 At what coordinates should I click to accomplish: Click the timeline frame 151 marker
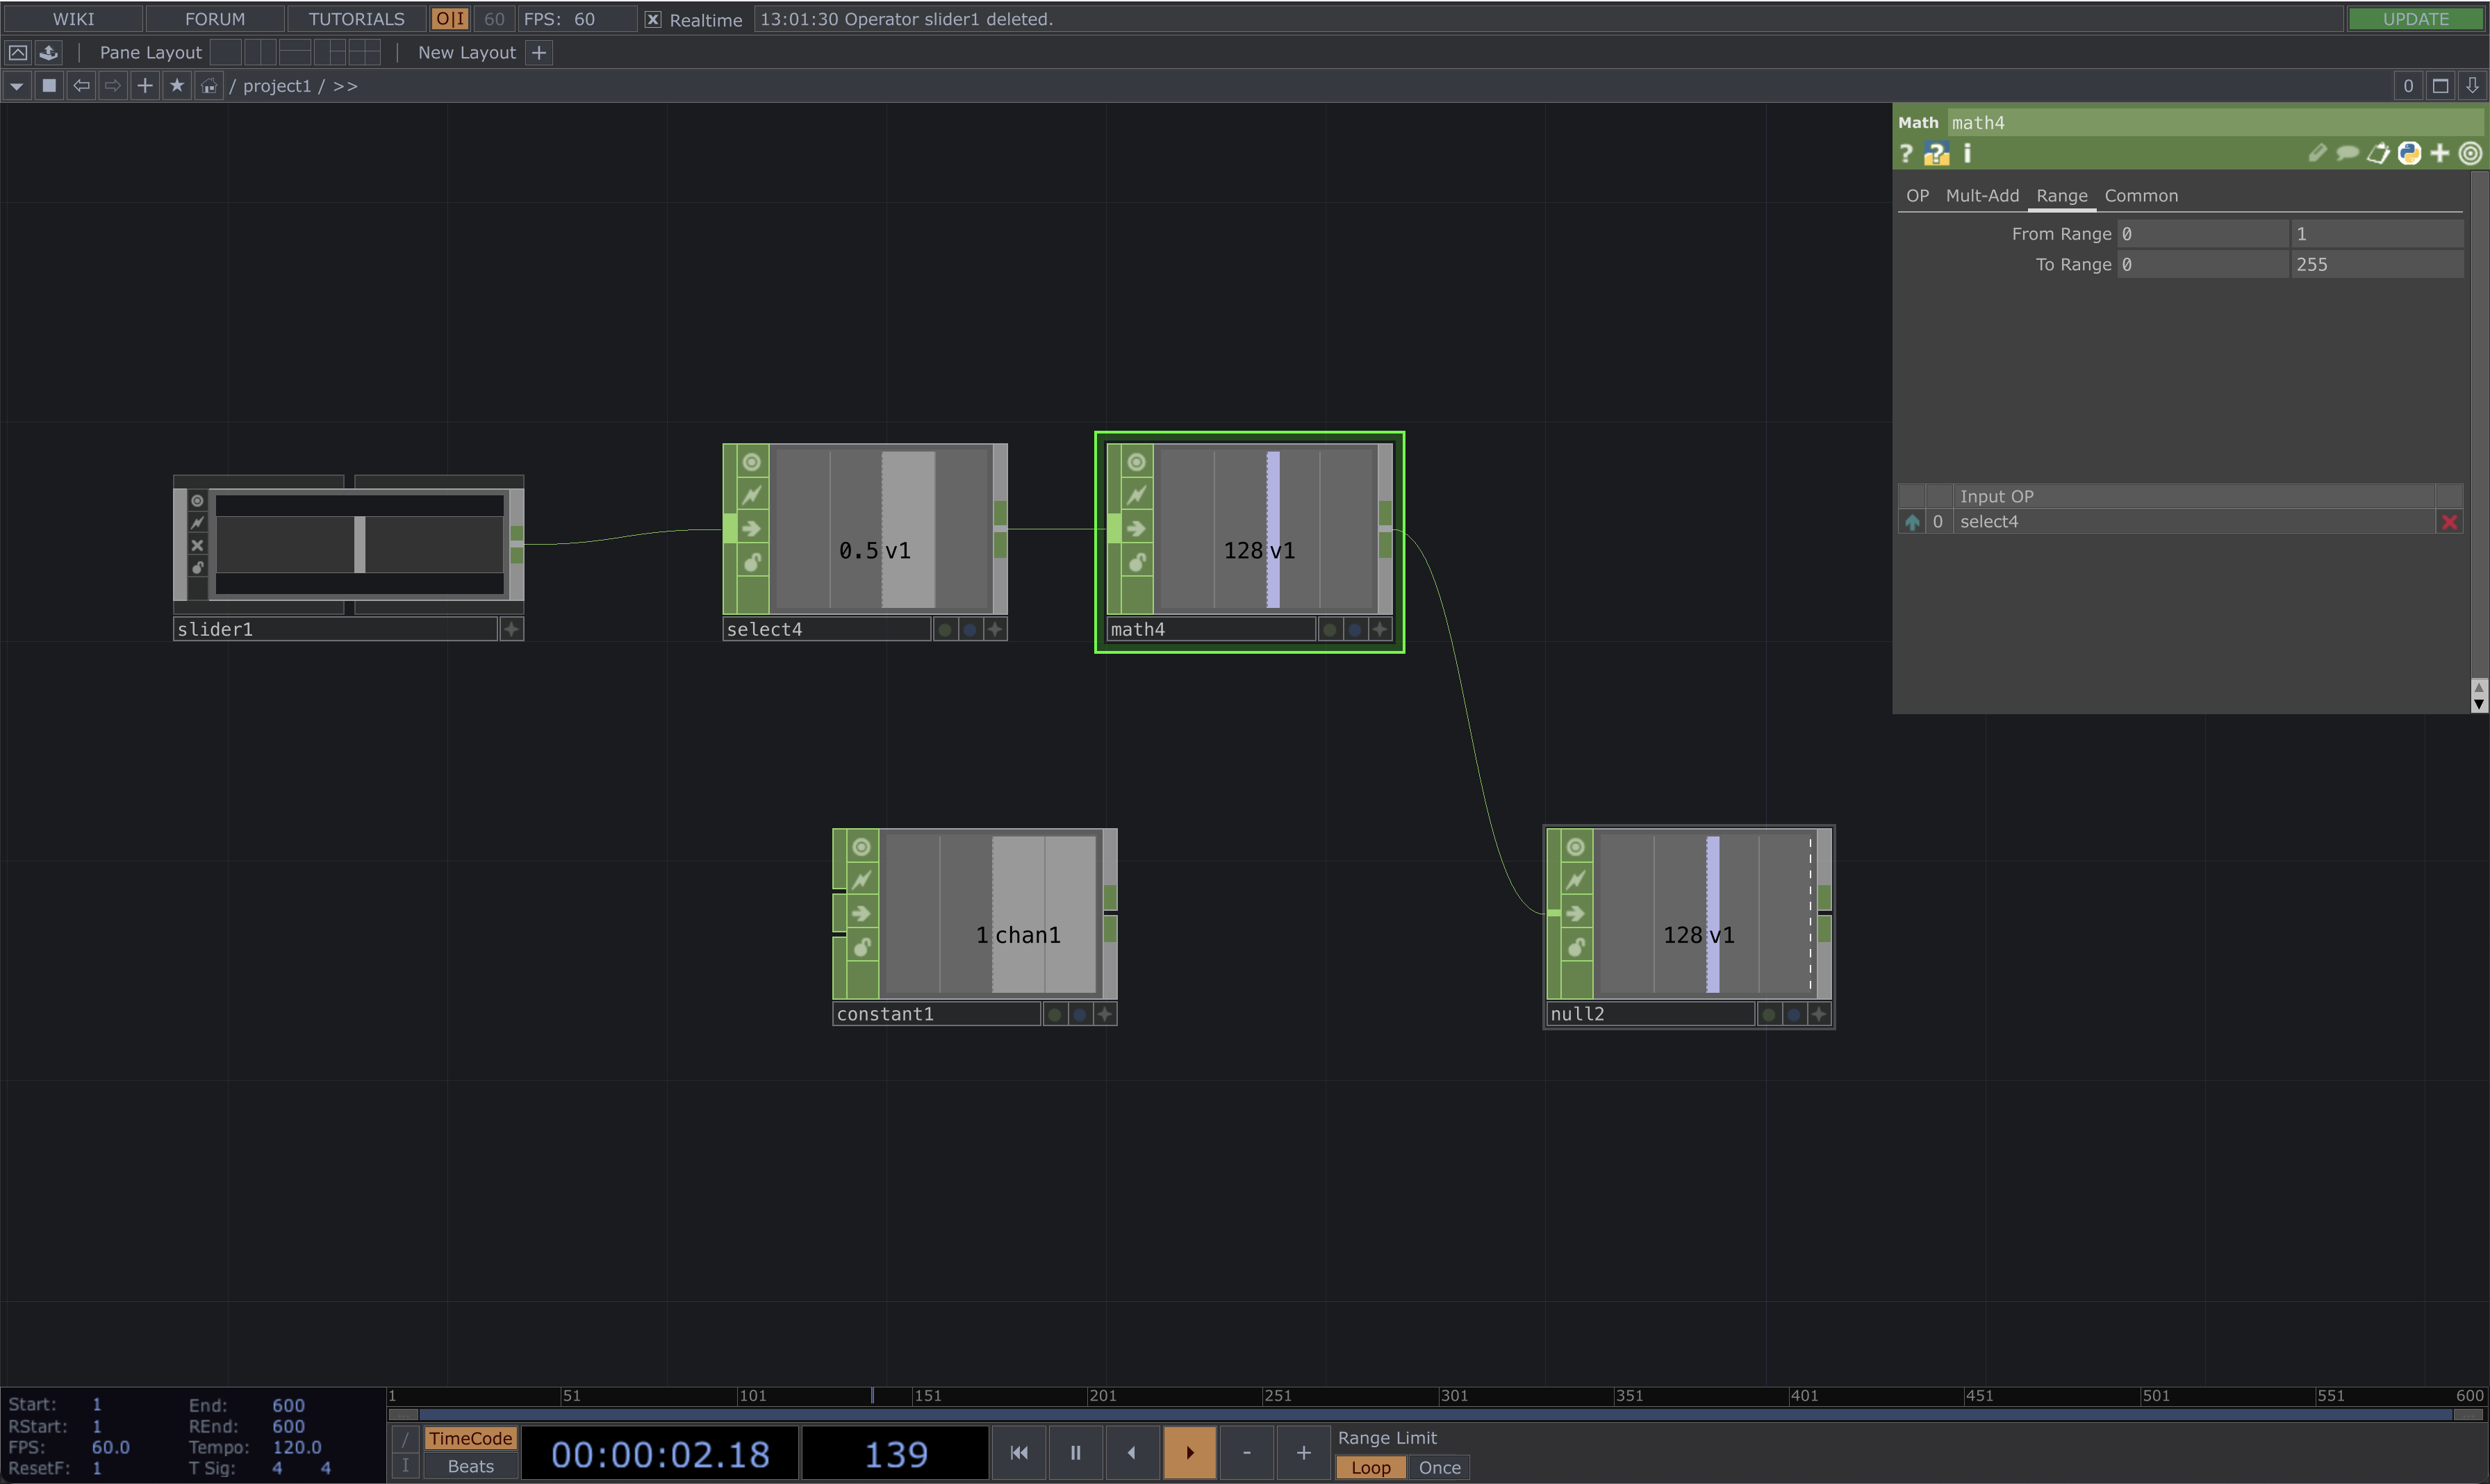pyautogui.click(x=927, y=1396)
